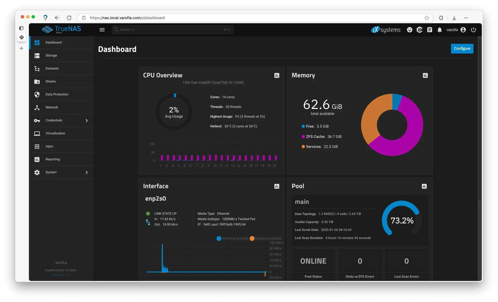
Task: Toggle Incoming [enp2s0] legend series
Action: [232, 238]
